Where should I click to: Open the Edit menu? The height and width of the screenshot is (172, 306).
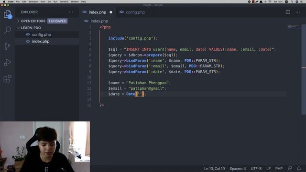tap(24, 1)
